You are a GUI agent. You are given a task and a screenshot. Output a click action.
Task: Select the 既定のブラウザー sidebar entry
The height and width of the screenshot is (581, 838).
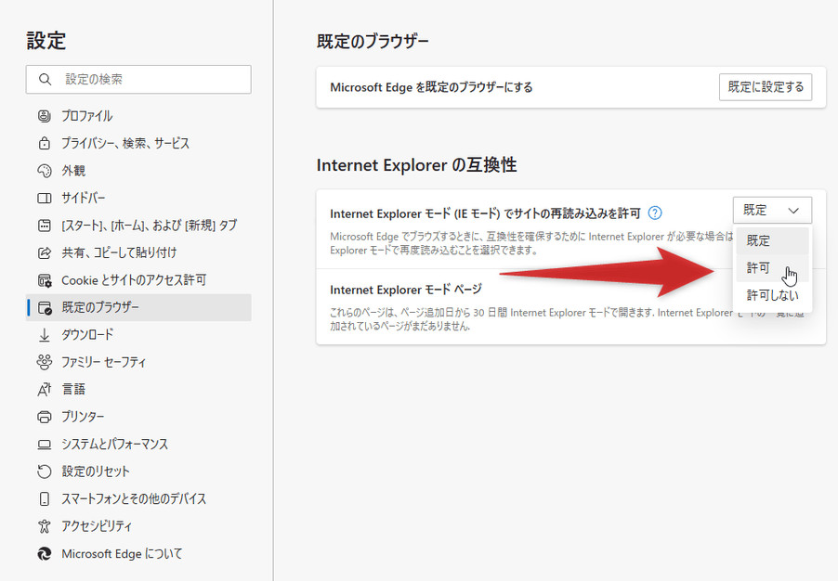[x=138, y=307]
